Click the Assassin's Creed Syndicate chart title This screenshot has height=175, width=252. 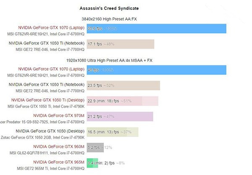click(109, 8)
